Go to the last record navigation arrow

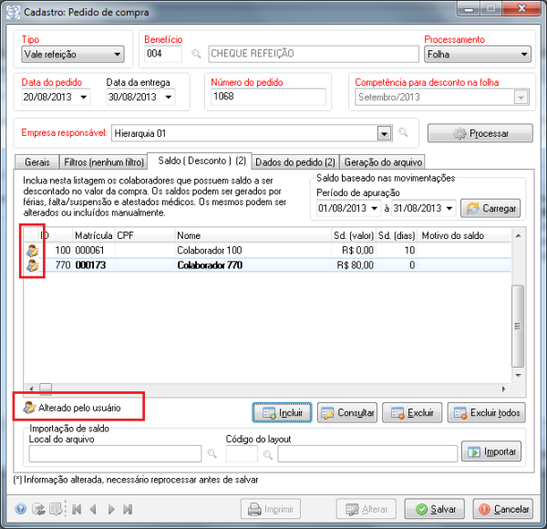[128, 510]
